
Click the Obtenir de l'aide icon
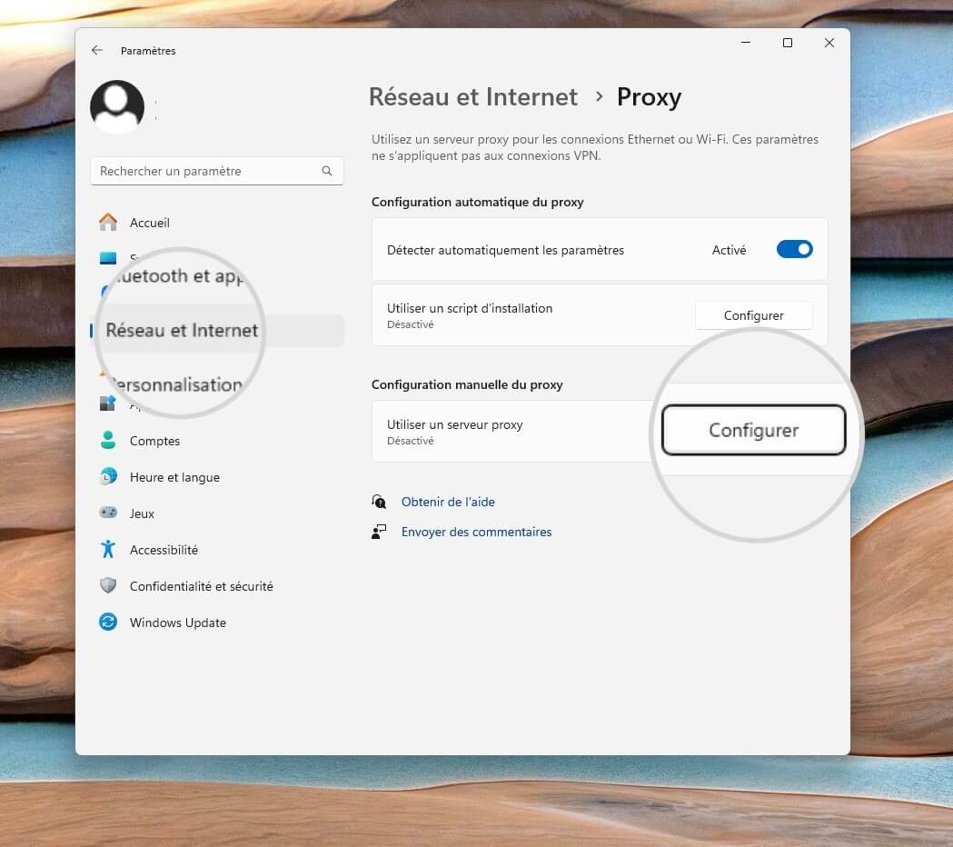[x=379, y=502]
